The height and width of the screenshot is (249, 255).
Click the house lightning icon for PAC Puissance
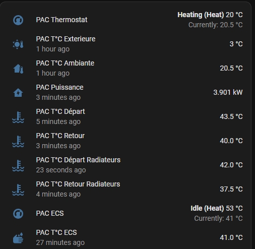coord(18,93)
